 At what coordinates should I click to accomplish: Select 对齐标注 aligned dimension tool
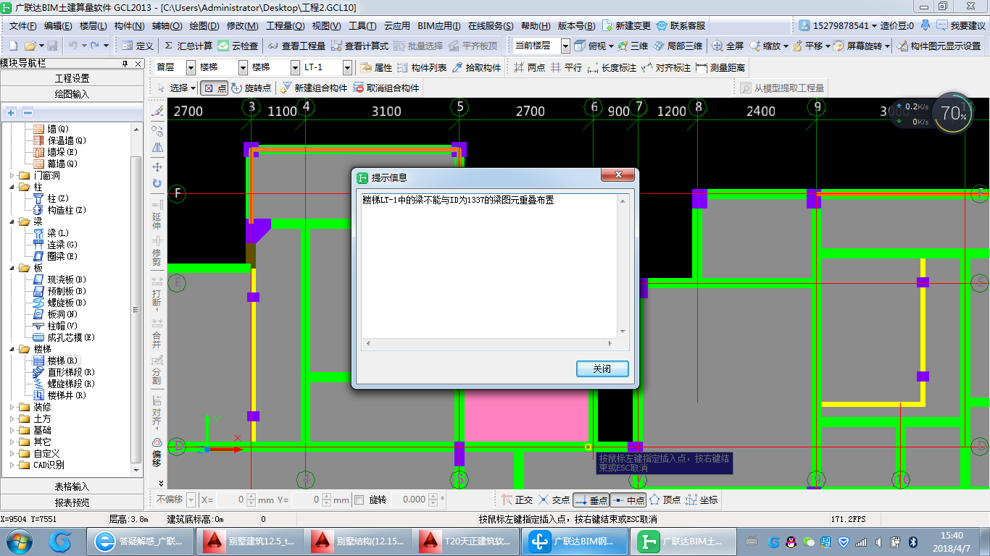666,67
